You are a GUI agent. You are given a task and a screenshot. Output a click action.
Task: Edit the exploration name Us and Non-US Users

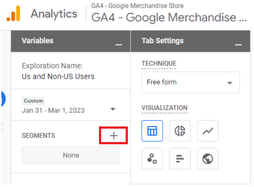tap(58, 77)
